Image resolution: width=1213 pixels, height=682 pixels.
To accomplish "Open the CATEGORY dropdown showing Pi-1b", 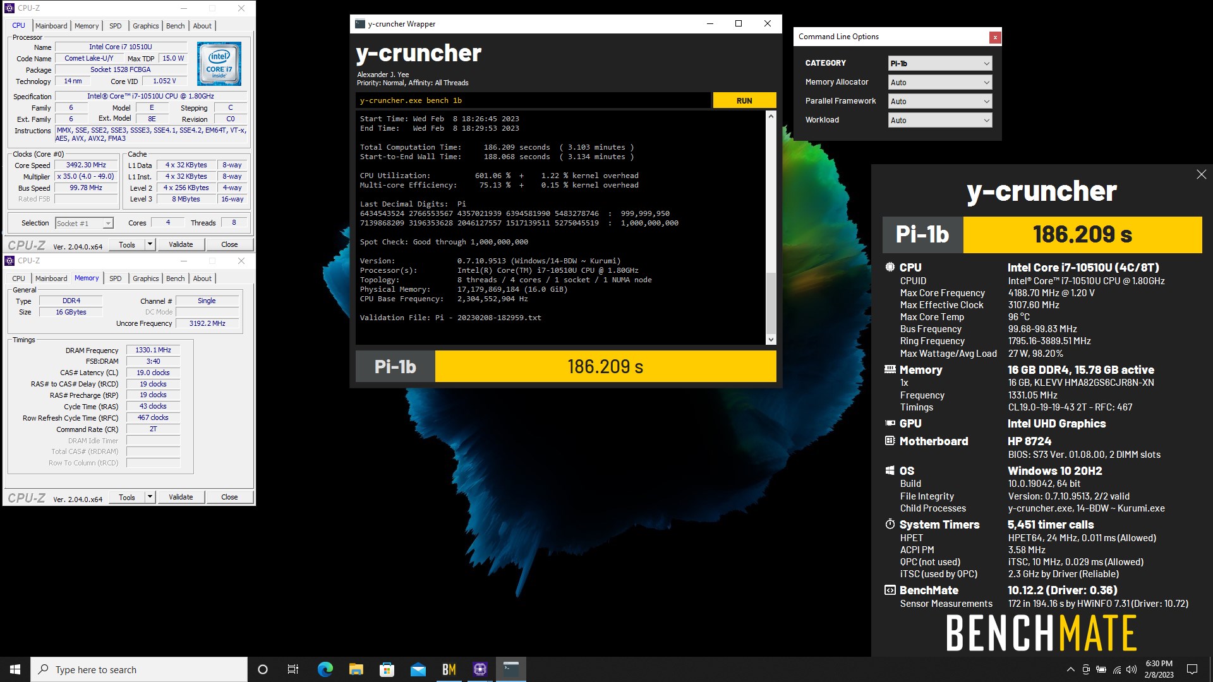I will [x=939, y=63].
